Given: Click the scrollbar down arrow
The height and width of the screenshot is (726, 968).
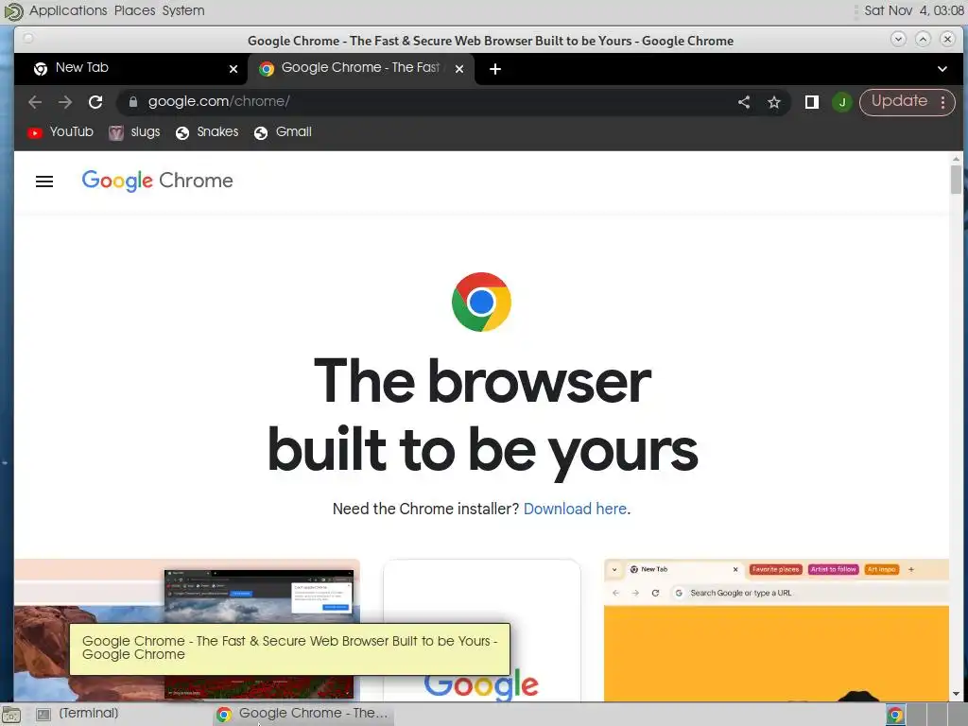Looking at the screenshot, I should click(956, 694).
